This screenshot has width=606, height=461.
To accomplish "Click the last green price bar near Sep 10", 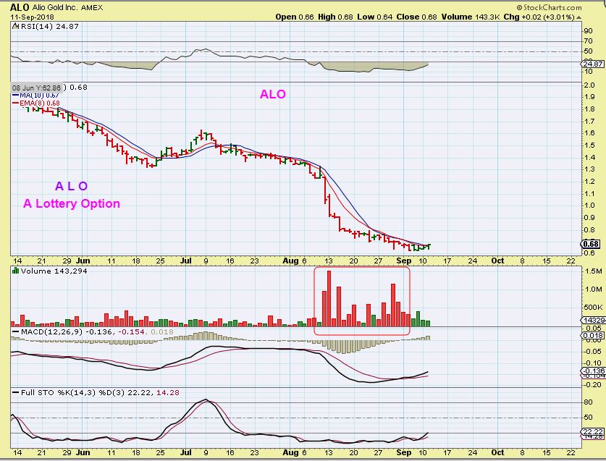I will coord(429,246).
